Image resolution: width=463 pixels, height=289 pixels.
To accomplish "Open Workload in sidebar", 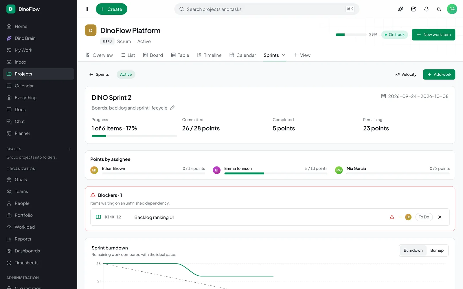I will point(38,227).
